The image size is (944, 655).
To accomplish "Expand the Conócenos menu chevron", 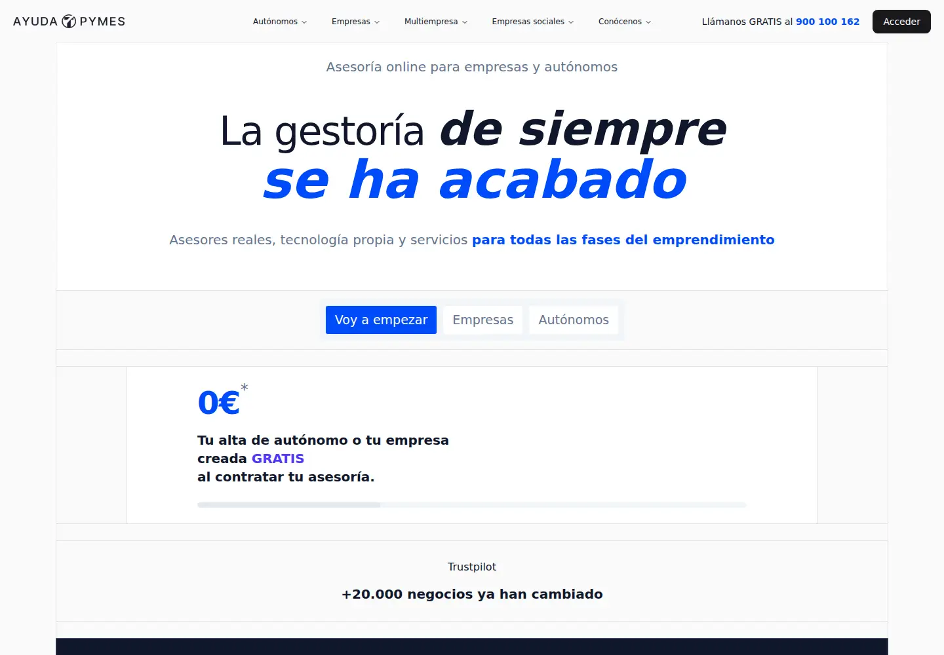I will point(648,22).
